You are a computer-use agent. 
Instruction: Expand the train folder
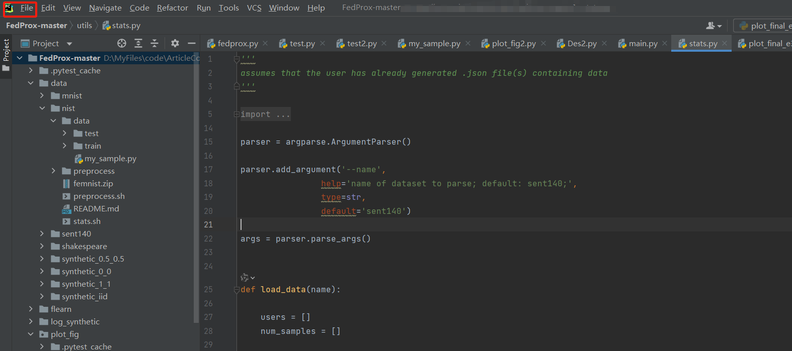(64, 146)
